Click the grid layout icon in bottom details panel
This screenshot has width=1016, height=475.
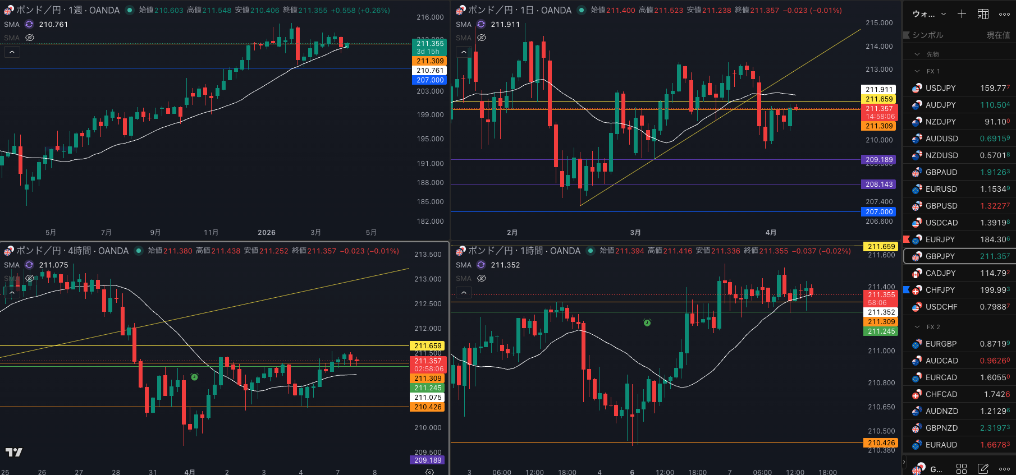pyautogui.click(x=962, y=468)
